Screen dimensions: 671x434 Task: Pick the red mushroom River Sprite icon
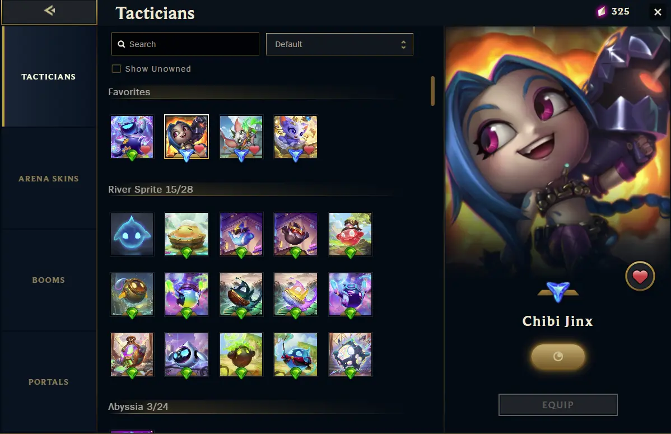[x=351, y=234]
